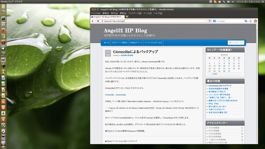This screenshot has height=149, width=265.
Task: Open the Firefox downloads arrow
Action: [x=250, y=21]
